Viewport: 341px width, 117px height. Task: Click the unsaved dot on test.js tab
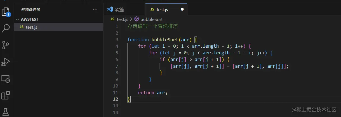click(182, 9)
